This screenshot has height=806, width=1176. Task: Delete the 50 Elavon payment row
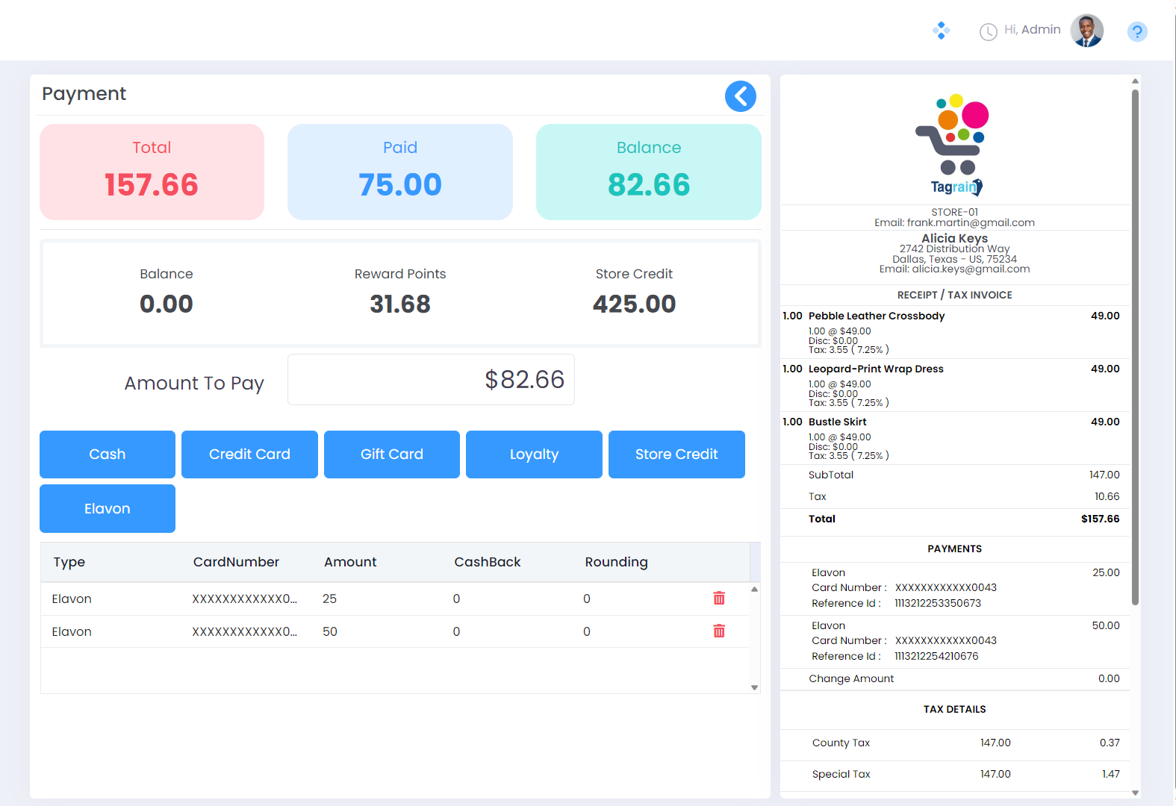coord(719,631)
